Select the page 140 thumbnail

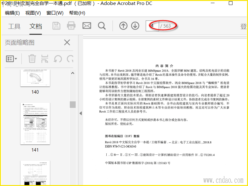point(35,78)
